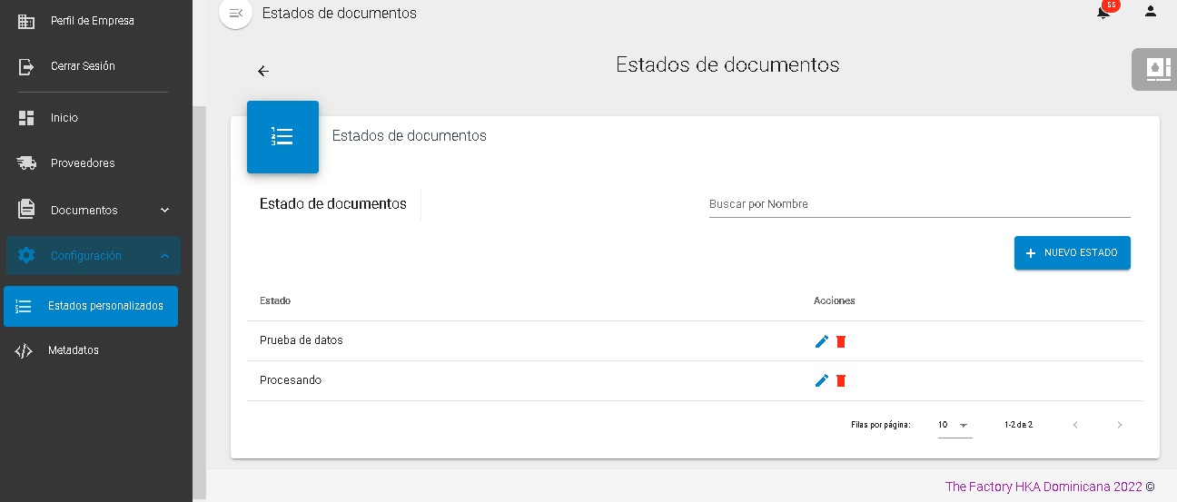Click the blue numbered list card icon
Image resolution: width=1177 pixels, height=502 pixels.
pyautogui.click(x=282, y=137)
